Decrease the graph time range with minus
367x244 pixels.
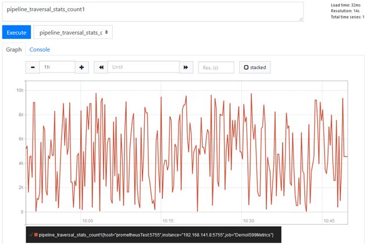point(33,67)
